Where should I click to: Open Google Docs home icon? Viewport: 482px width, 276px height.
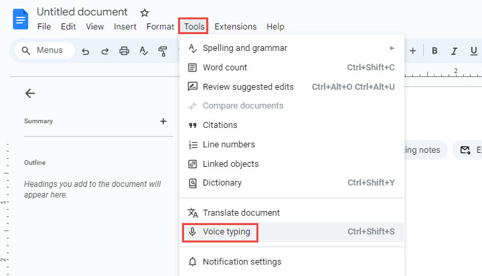point(21,19)
